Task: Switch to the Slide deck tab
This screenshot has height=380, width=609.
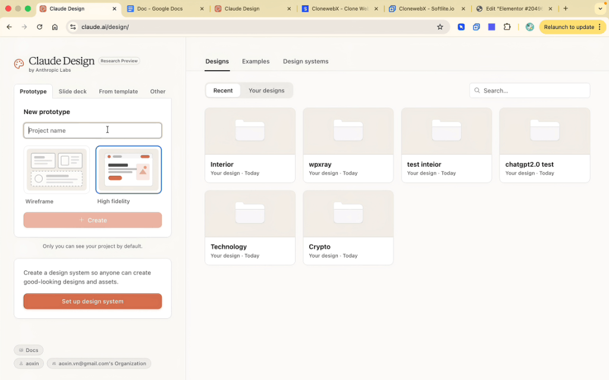Action: click(73, 91)
